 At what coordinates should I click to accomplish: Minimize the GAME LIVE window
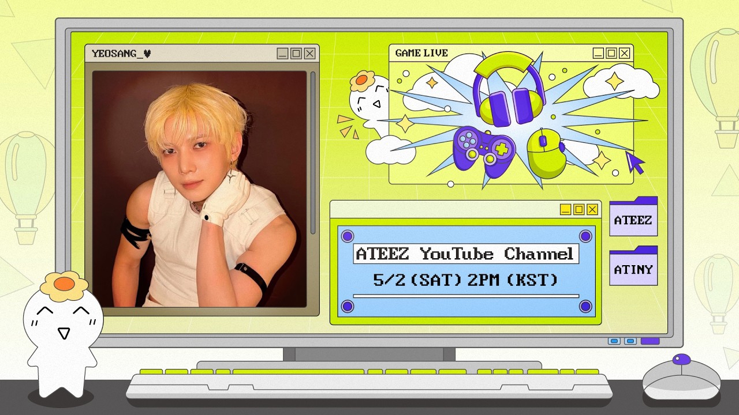coord(598,53)
